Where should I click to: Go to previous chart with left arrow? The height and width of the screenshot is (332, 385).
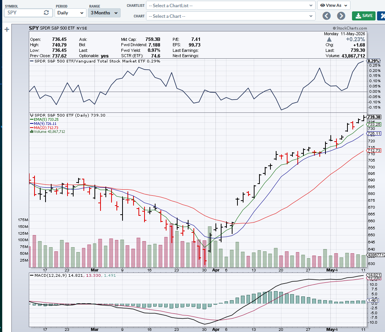pyautogui.click(x=326, y=16)
